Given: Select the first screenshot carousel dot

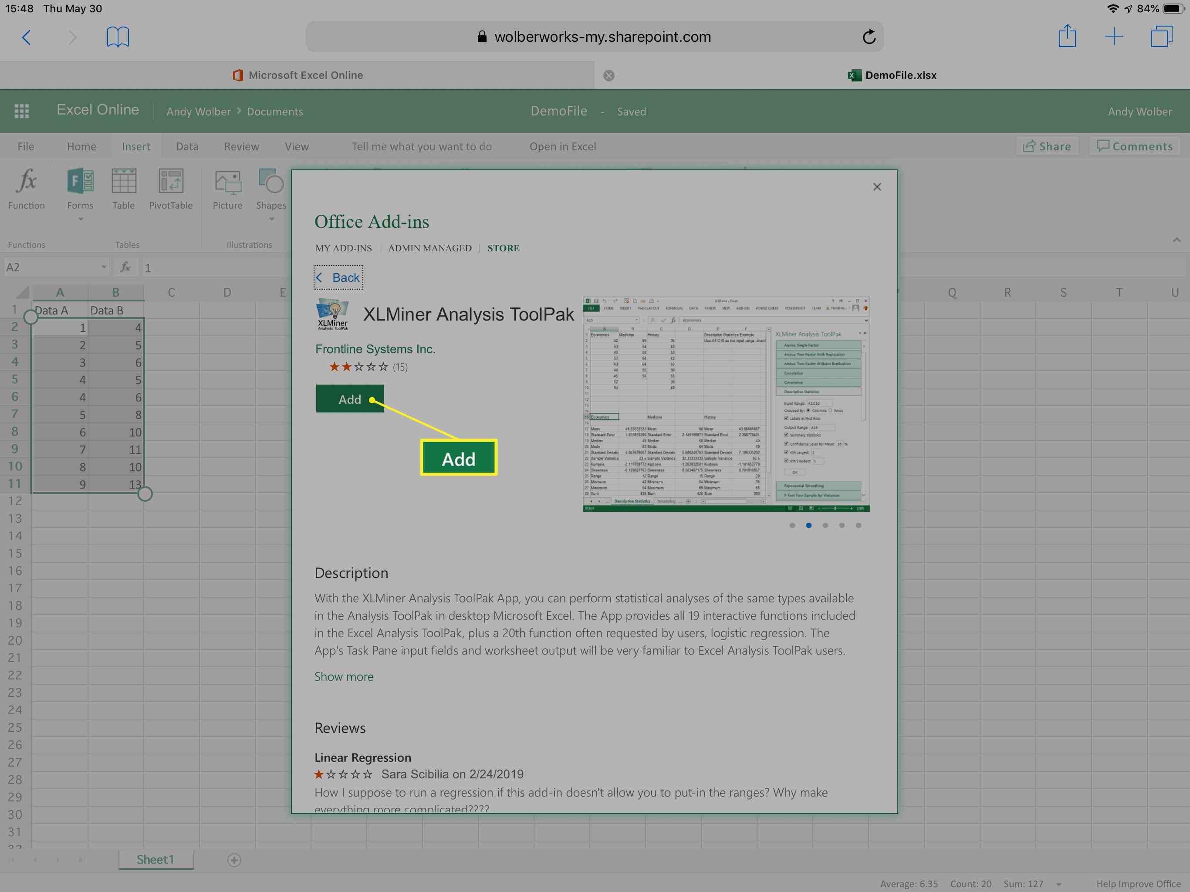Looking at the screenshot, I should (x=792, y=526).
